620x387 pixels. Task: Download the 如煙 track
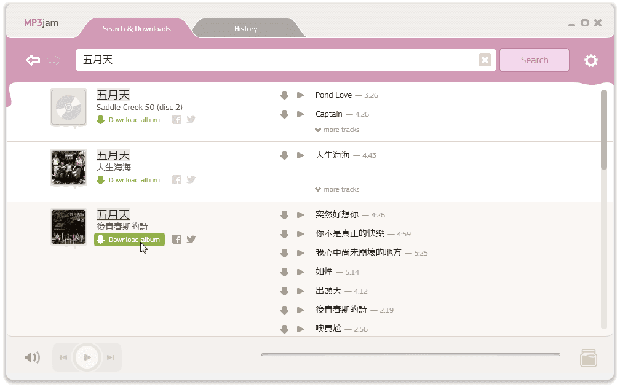click(284, 272)
